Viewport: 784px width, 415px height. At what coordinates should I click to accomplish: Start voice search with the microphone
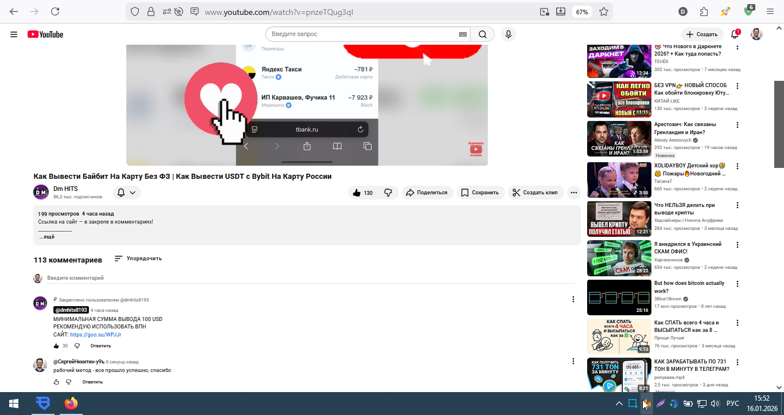pyautogui.click(x=508, y=34)
